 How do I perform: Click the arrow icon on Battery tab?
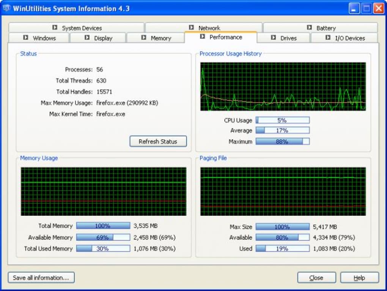point(309,28)
